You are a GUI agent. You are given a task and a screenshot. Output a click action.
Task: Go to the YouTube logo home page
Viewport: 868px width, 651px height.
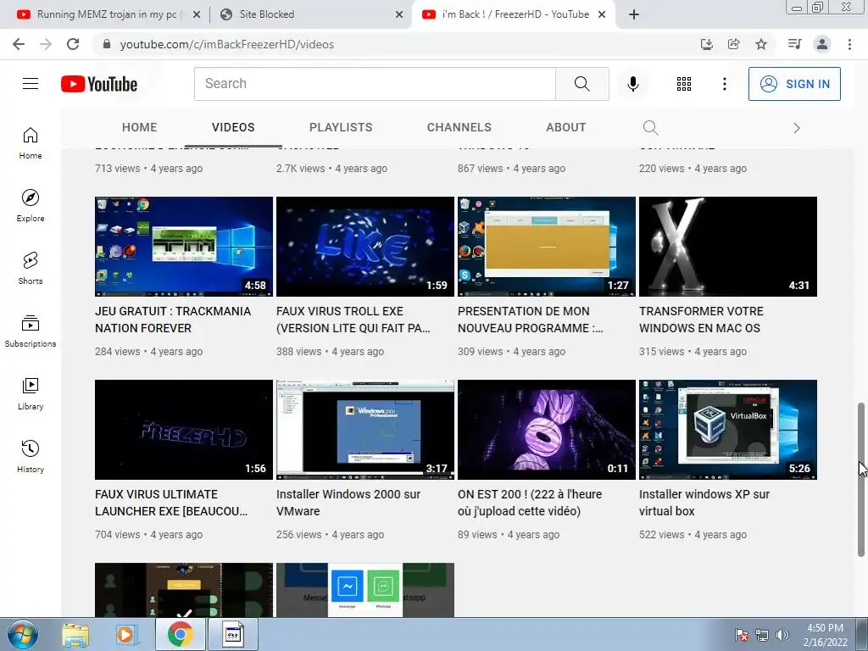pyautogui.click(x=99, y=84)
